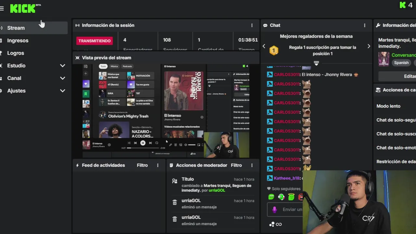
Task: Click the Modo lento label
Action: tap(388, 106)
